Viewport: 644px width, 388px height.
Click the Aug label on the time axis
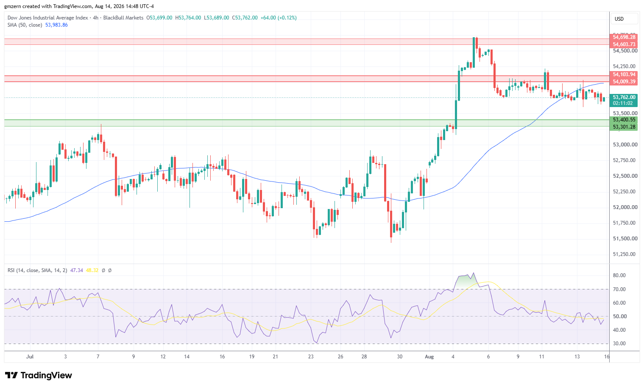tap(429, 357)
